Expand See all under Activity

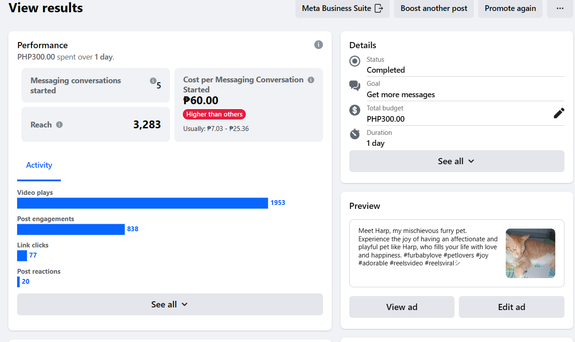(x=170, y=304)
